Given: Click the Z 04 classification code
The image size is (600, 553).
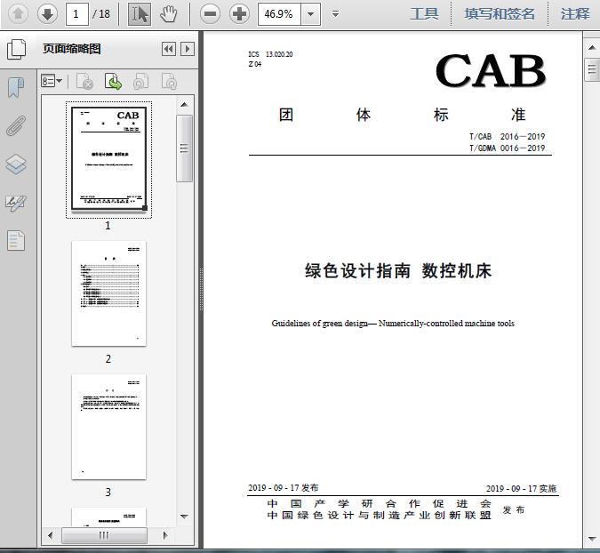Looking at the screenshot, I should pyautogui.click(x=255, y=64).
